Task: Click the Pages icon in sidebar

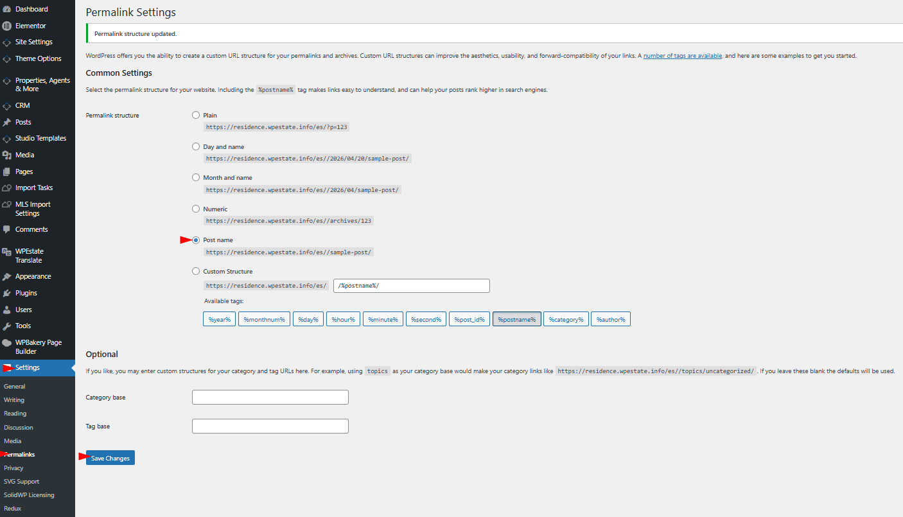Action: 7,171
